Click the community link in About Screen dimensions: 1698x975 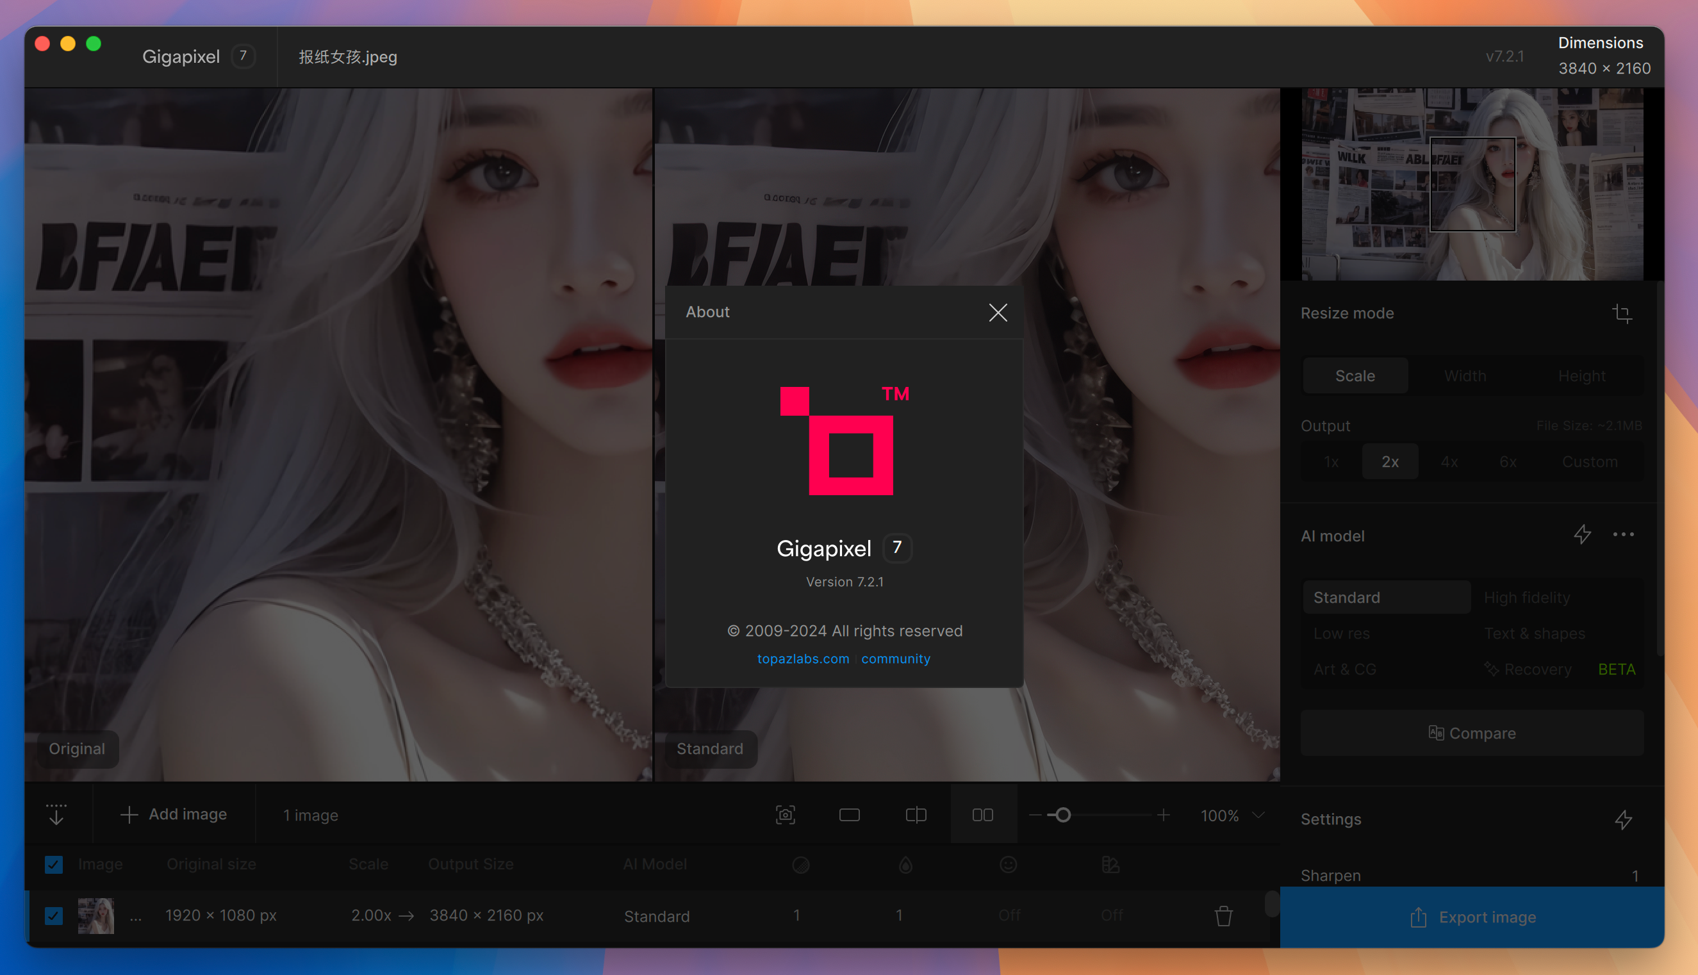896,659
